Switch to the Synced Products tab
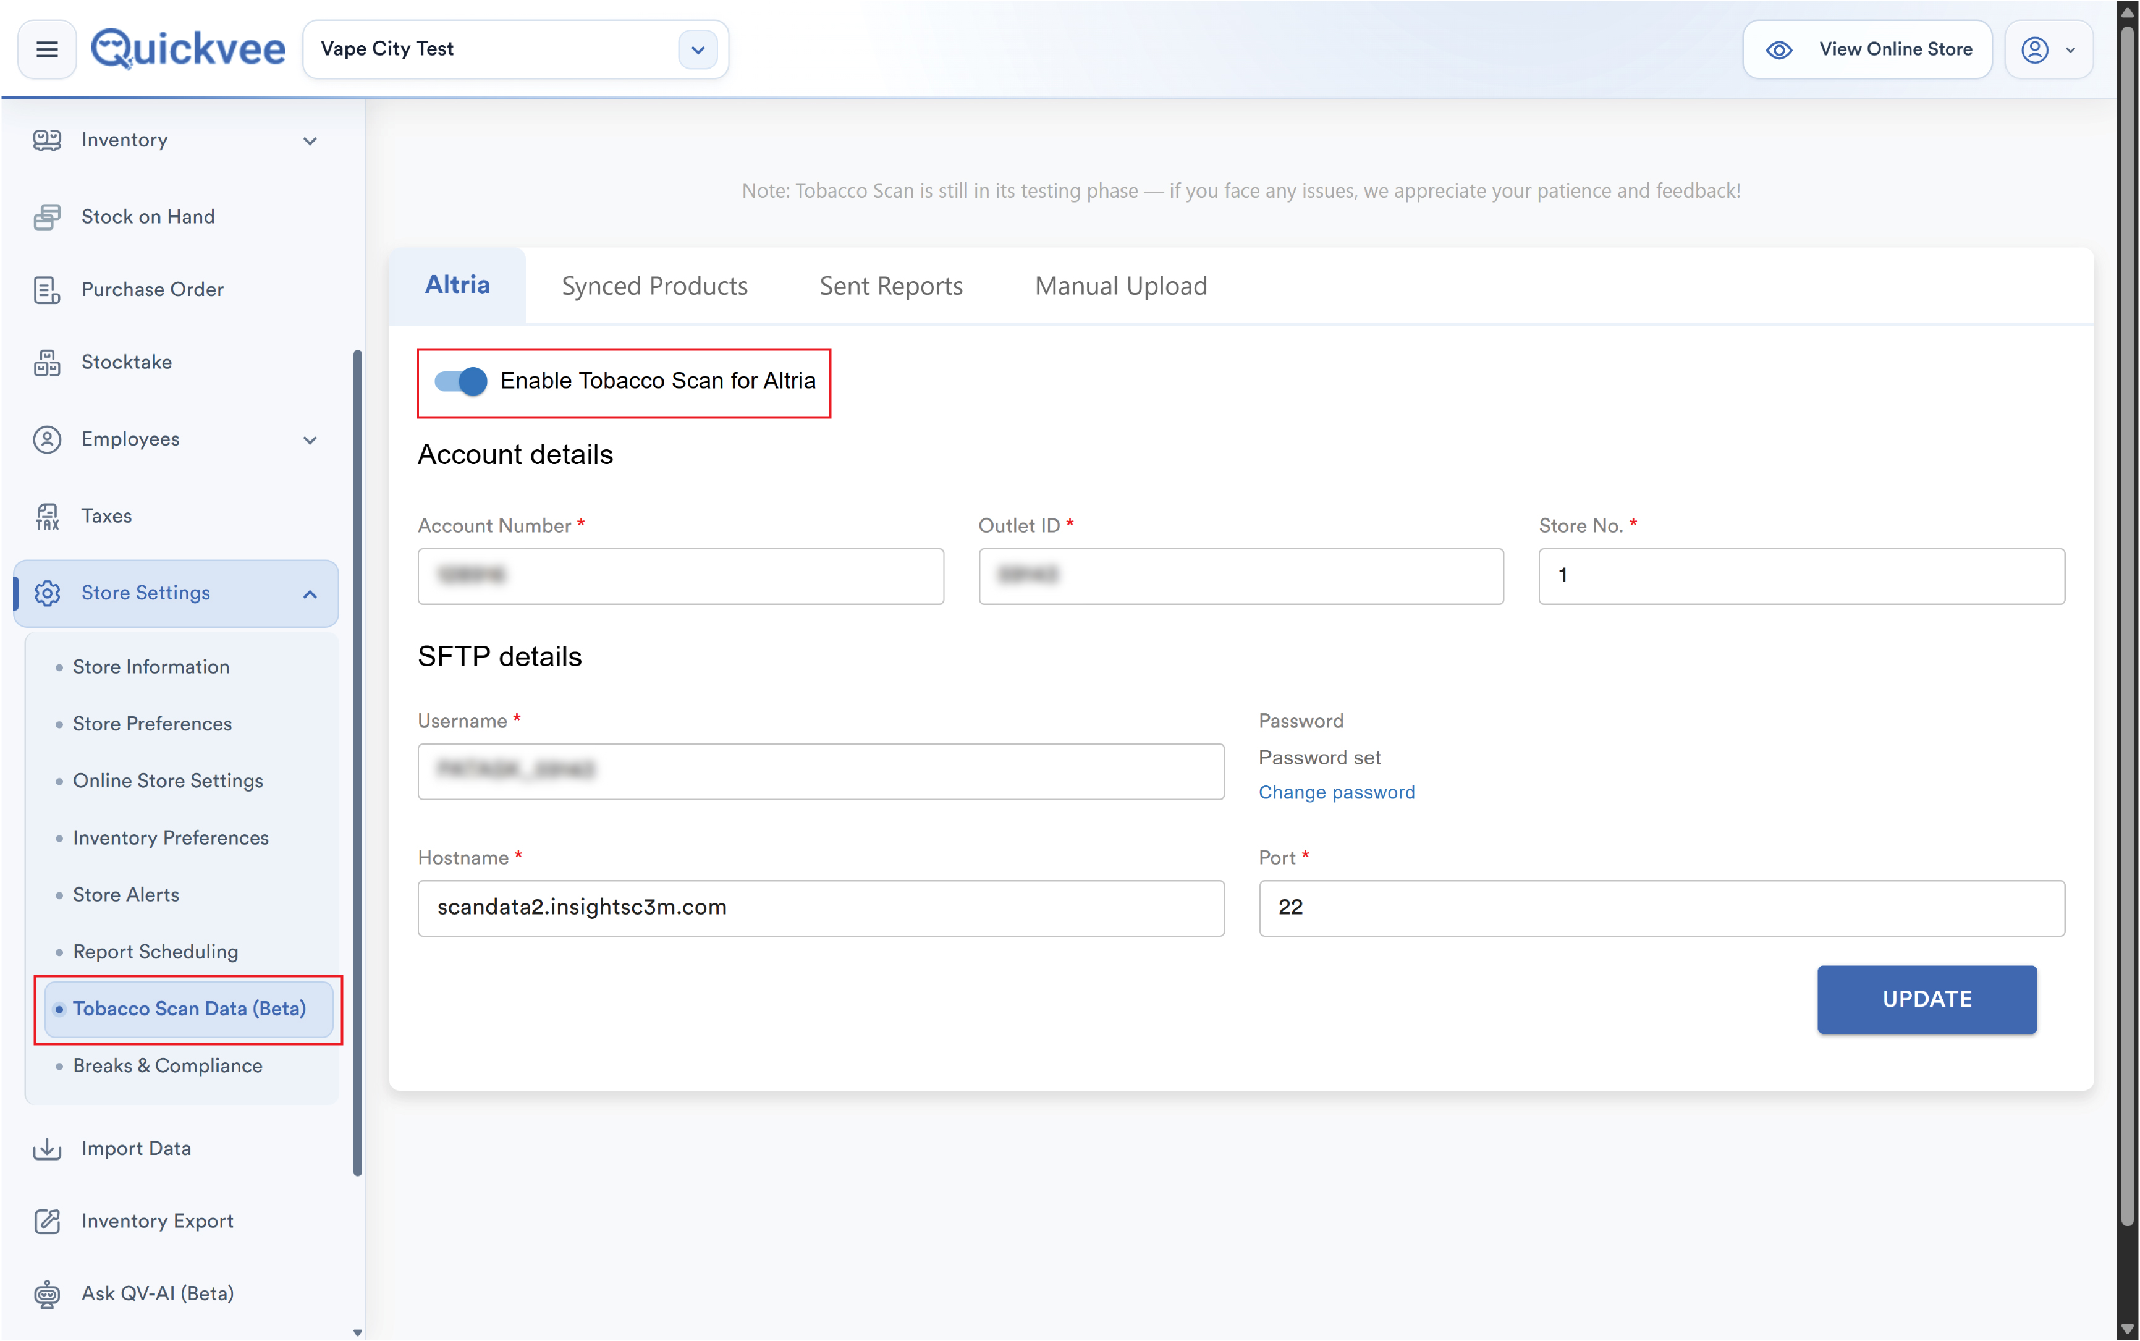 point(654,286)
